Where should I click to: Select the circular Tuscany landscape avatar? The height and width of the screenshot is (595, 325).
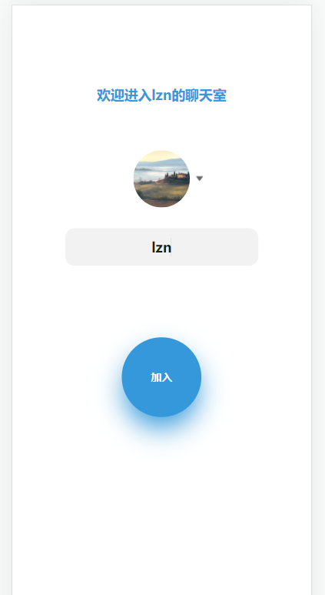[x=161, y=179]
